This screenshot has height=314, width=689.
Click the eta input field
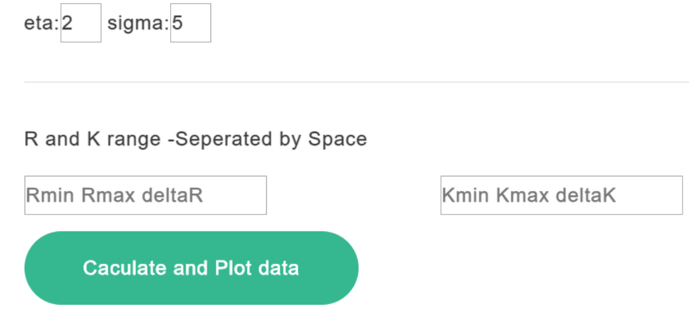point(81,23)
